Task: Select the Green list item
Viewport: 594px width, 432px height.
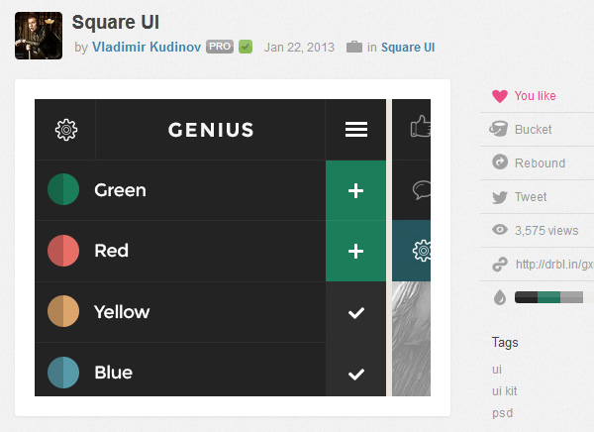Action: click(x=120, y=190)
